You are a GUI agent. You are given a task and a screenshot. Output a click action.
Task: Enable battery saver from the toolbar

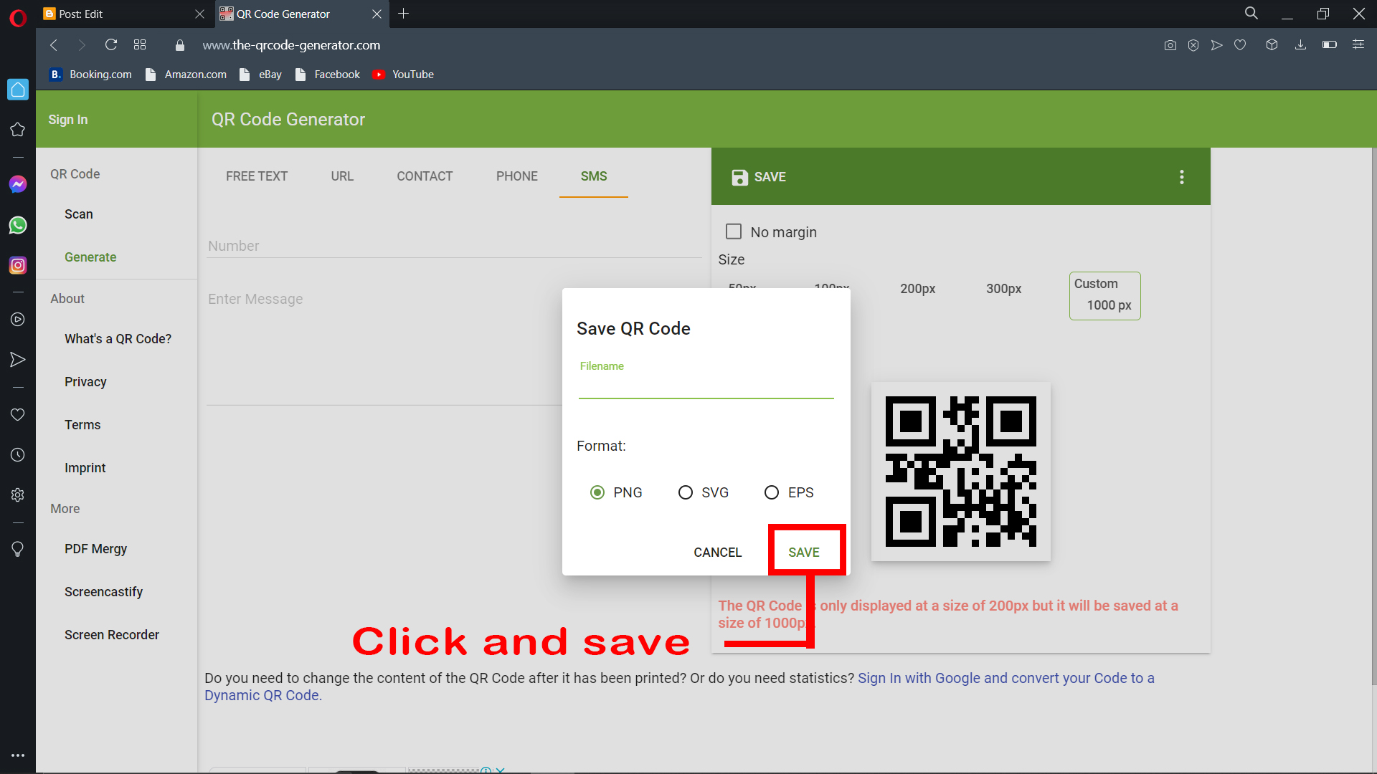(x=1329, y=44)
